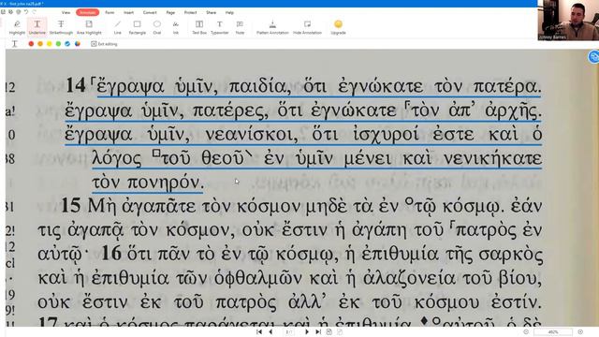Choose the red color dot

(31, 44)
